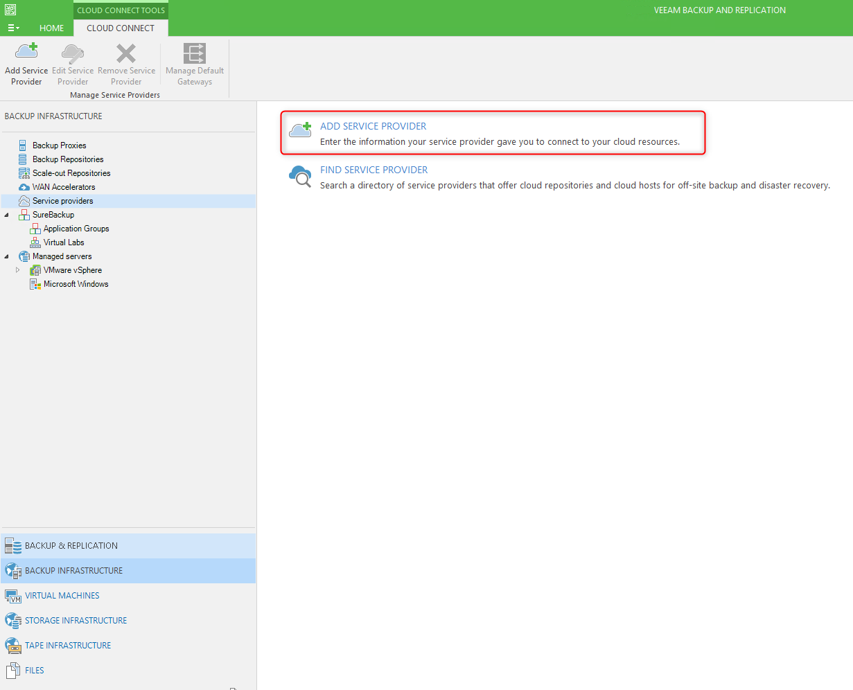Click the Managed servers tree icon

click(x=24, y=256)
